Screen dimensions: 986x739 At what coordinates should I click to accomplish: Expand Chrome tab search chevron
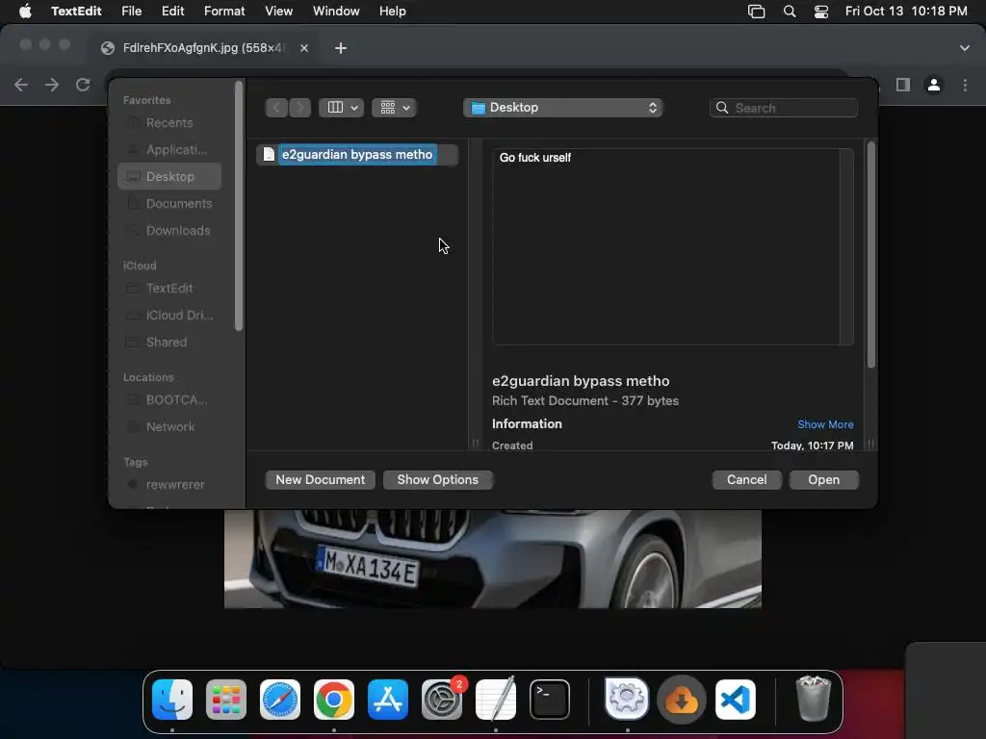[965, 48]
